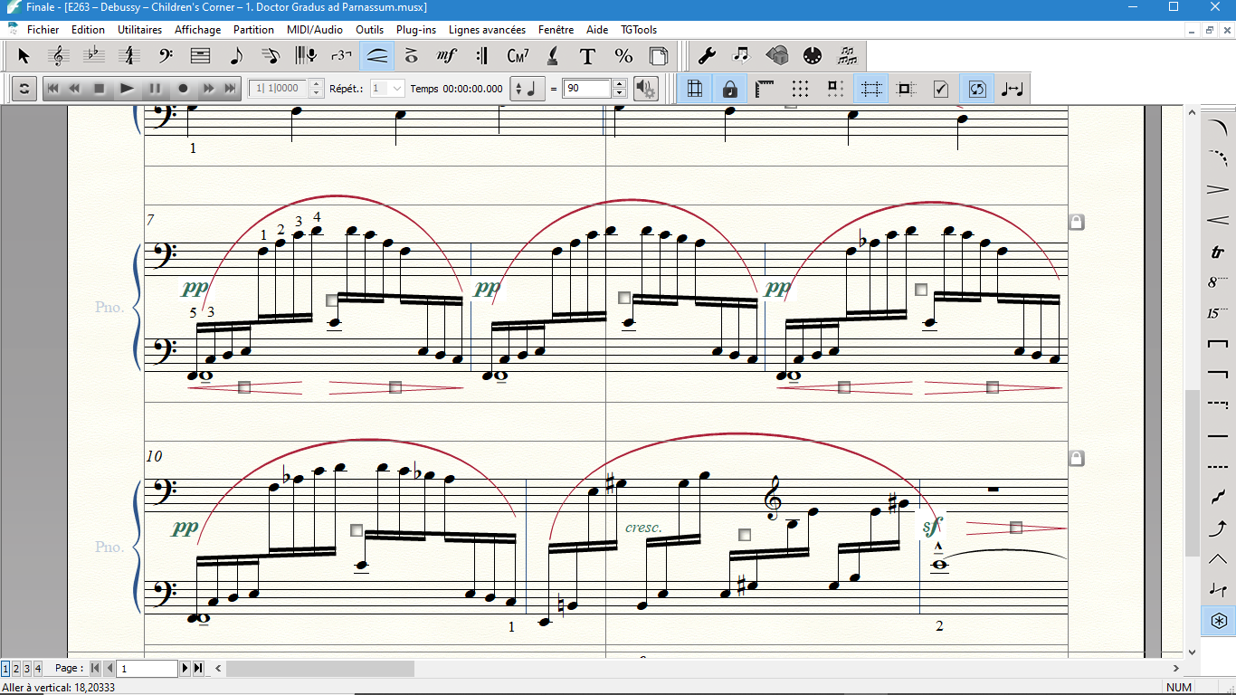The height and width of the screenshot is (695, 1236).
Task: Open the Répét. dropdown
Action: (x=397, y=89)
